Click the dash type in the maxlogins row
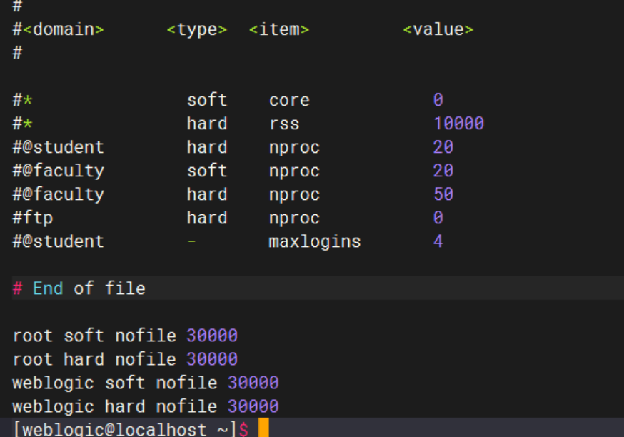The height and width of the screenshot is (437, 624). click(191, 241)
